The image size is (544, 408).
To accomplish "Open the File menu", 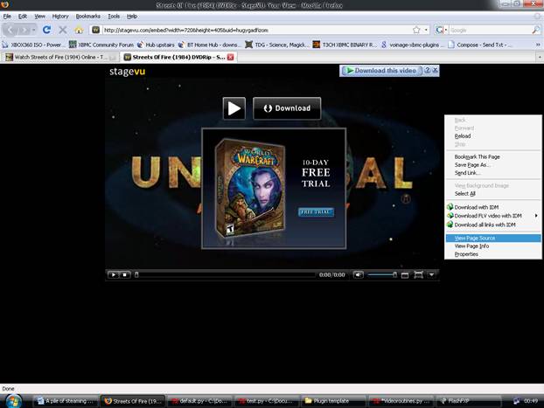I will [7, 17].
